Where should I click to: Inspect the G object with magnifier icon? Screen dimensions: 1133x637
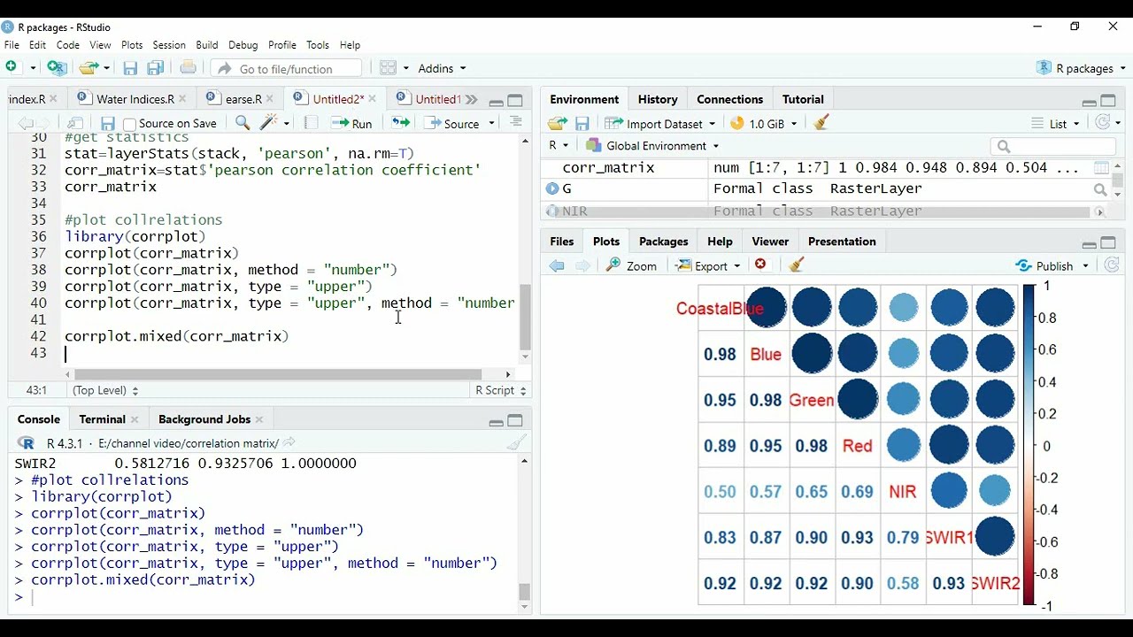[1100, 188]
